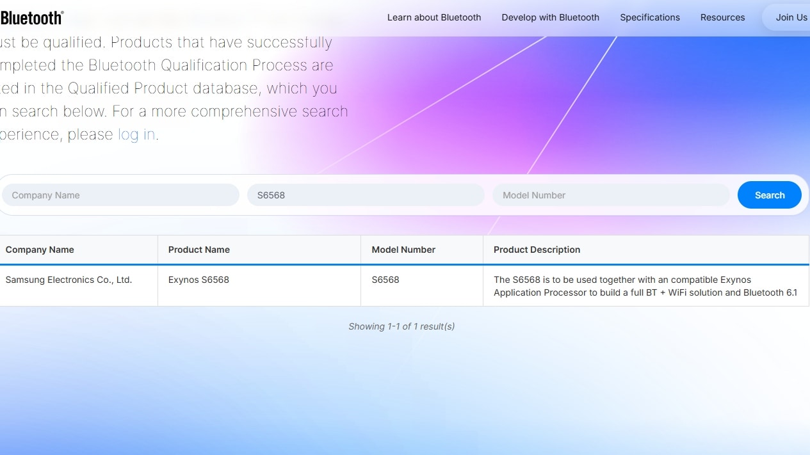This screenshot has height=455, width=810.
Task: Click the Showing 1-1 of 1 results text
Action: point(401,326)
